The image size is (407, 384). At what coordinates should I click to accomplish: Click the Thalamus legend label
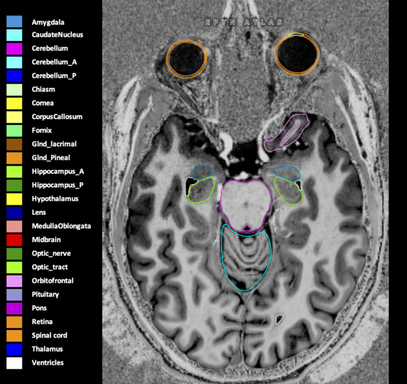47,349
